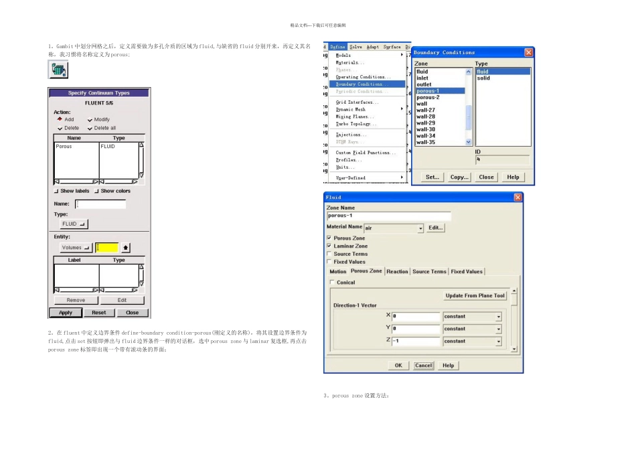Viewport: 636px width, 450px height.
Task: Click the Entity pick-list up arrow icon
Action: pyautogui.click(x=126, y=248)
